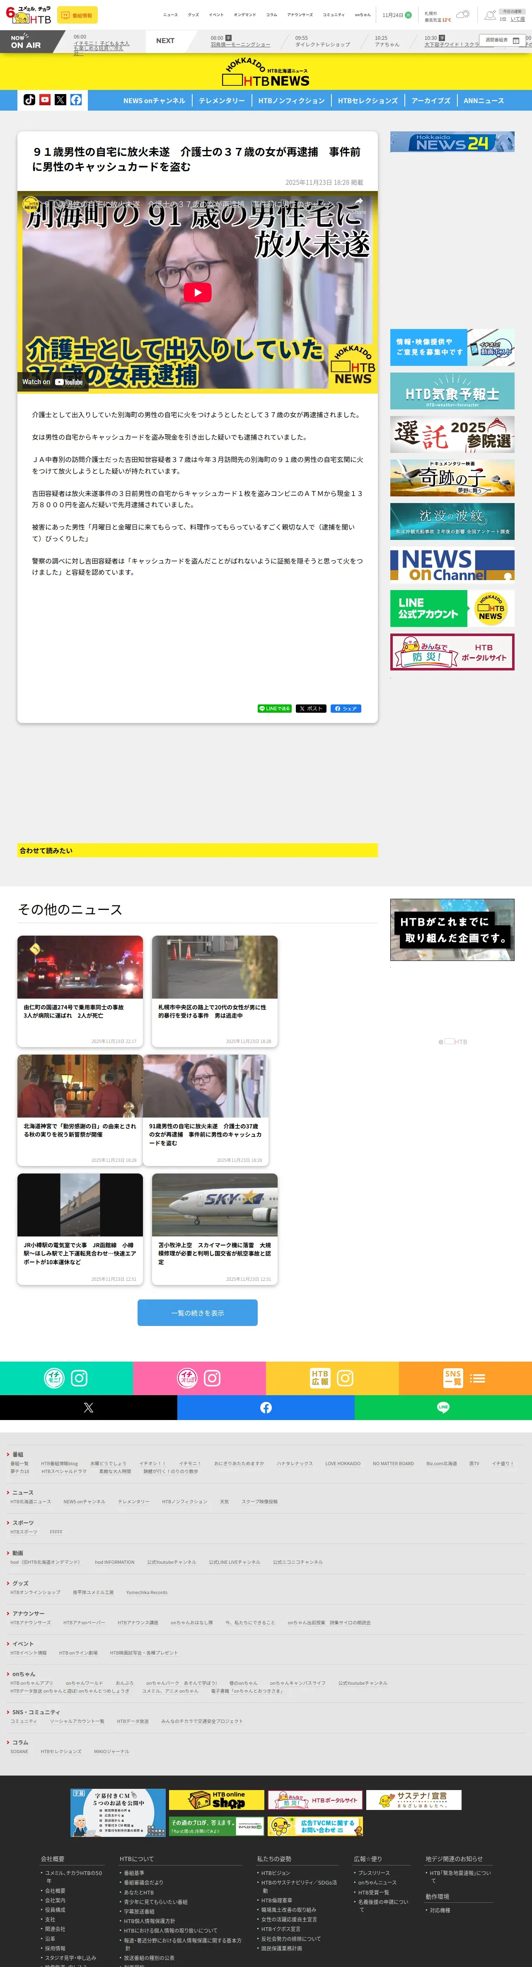Open the SNS・コミュニティ heading in the sitemap
The image size is (532, 1967).
pos(36,1712)
